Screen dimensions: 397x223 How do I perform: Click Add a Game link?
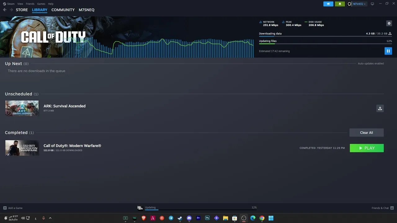point(13,208)
